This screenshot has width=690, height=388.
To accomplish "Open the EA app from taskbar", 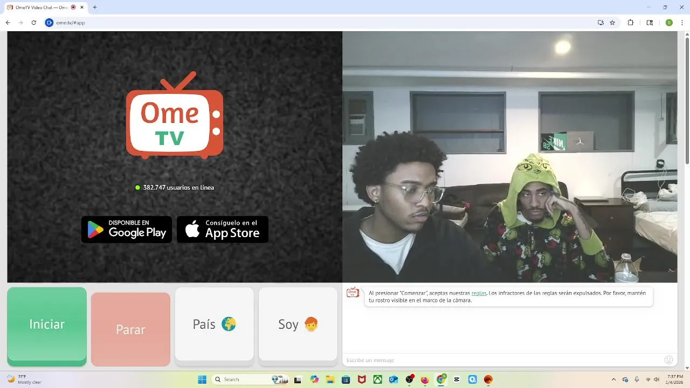I will coord(488,379).
